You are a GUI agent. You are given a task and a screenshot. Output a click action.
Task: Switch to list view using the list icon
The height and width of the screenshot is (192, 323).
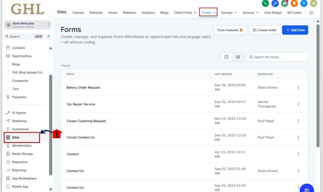pos(238,57)
